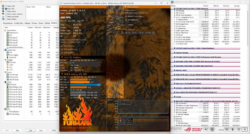250x134 pixels.
Task: Switch to AIDA64 Powers tab
Action: click(x=34, y=23)
